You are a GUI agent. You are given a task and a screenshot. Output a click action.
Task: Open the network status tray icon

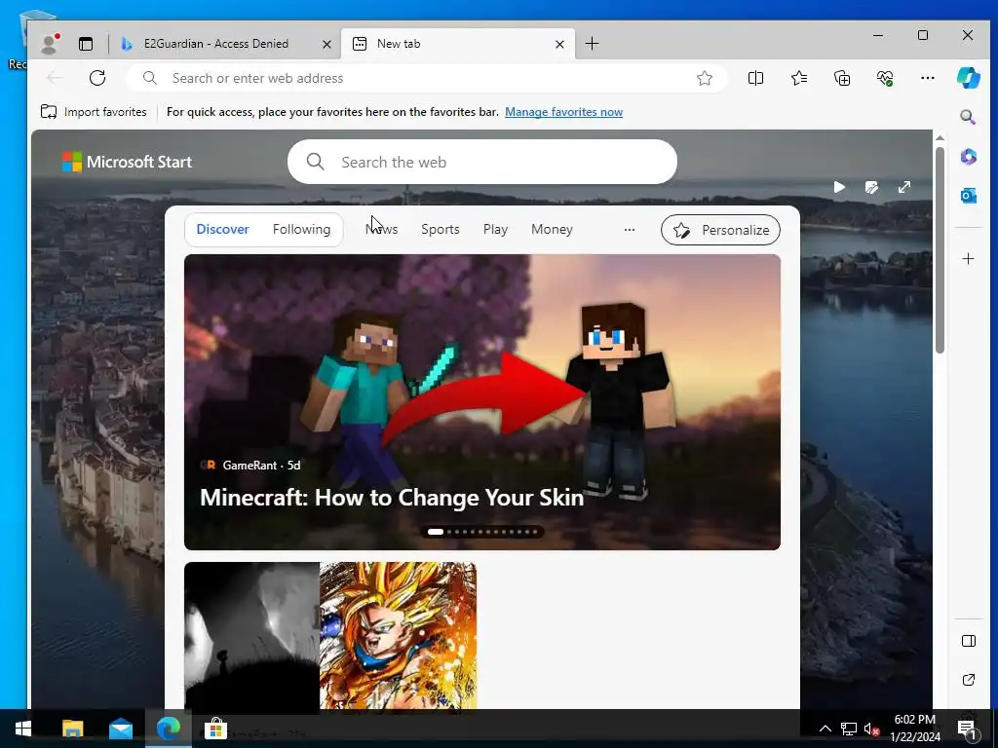pyautogui.click(x=849, y=729)
